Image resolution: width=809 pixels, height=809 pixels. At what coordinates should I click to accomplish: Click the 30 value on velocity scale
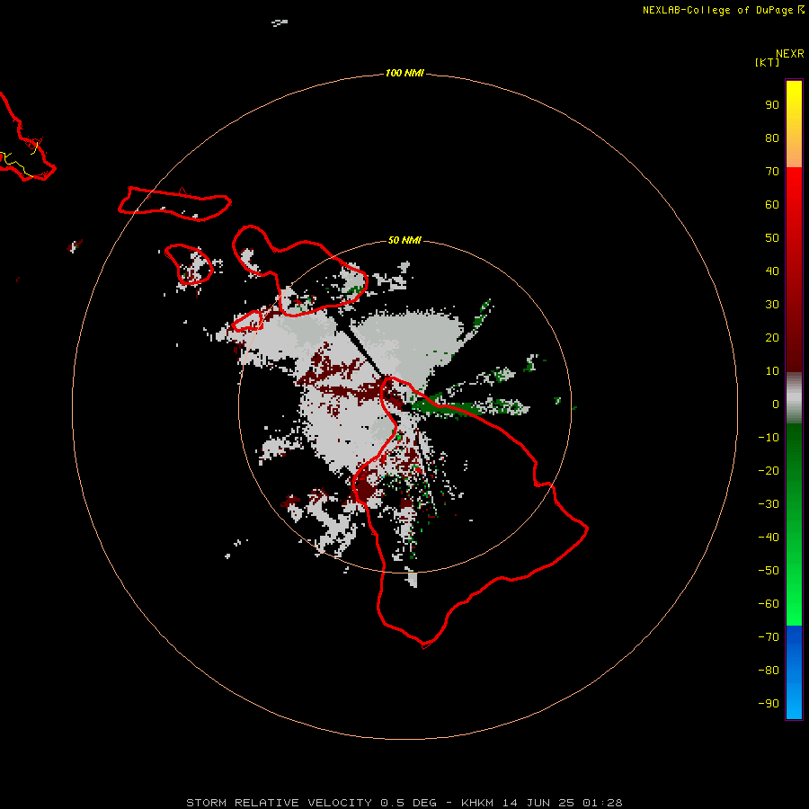click(x=772, y=305)
